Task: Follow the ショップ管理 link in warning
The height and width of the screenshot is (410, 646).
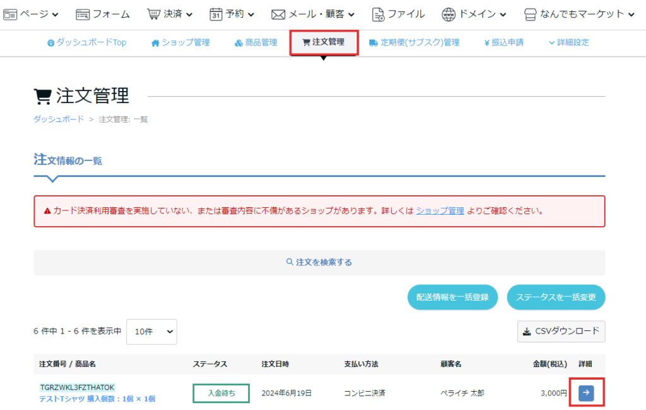Action: tap(440, 210)
